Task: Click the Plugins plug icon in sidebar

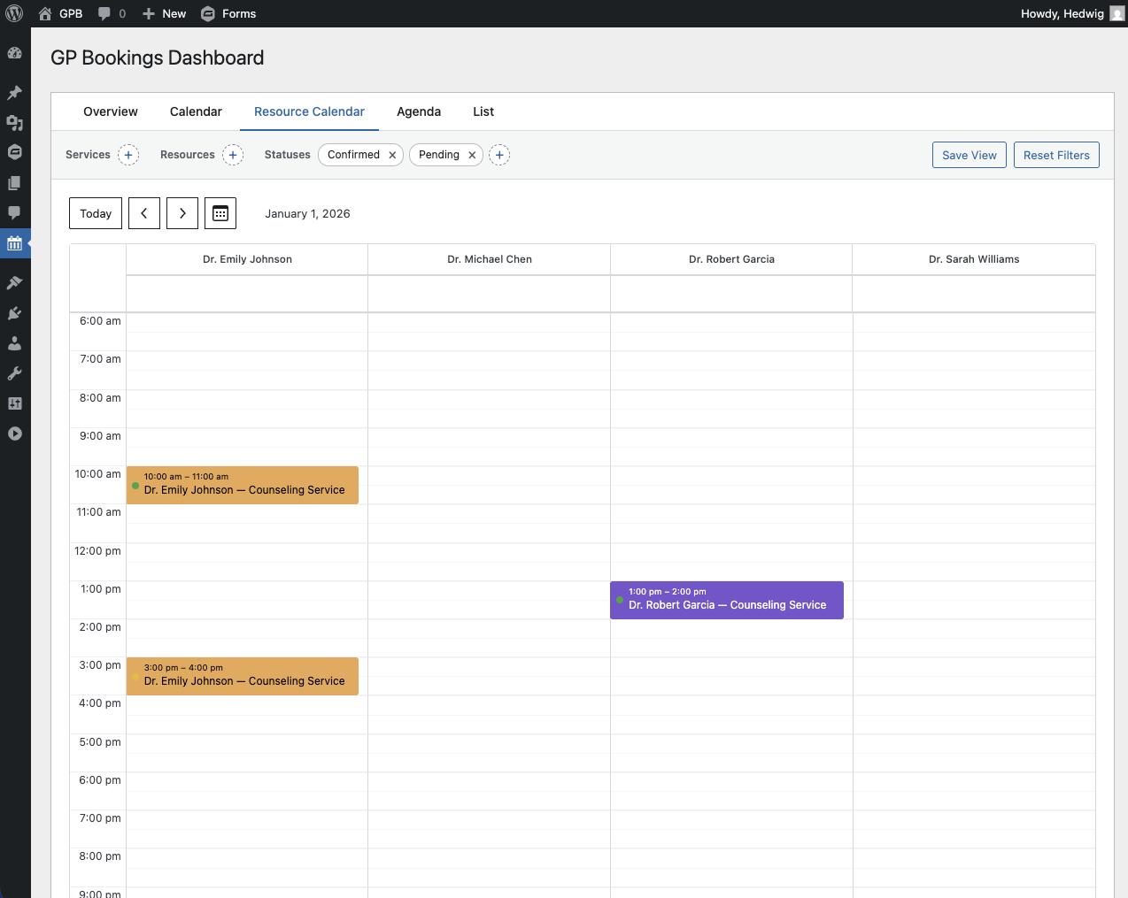Action: [14, 313]
